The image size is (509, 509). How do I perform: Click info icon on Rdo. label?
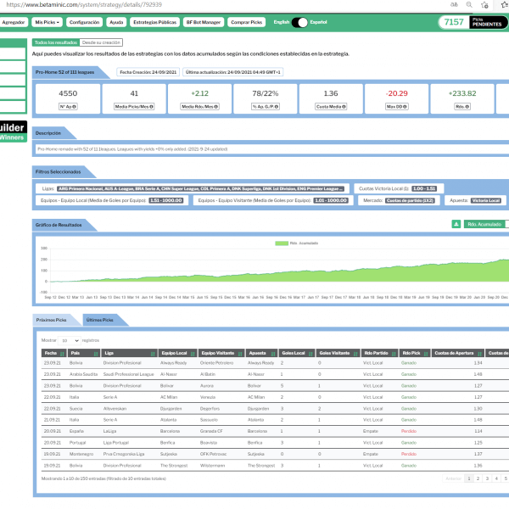click(467, 107)
